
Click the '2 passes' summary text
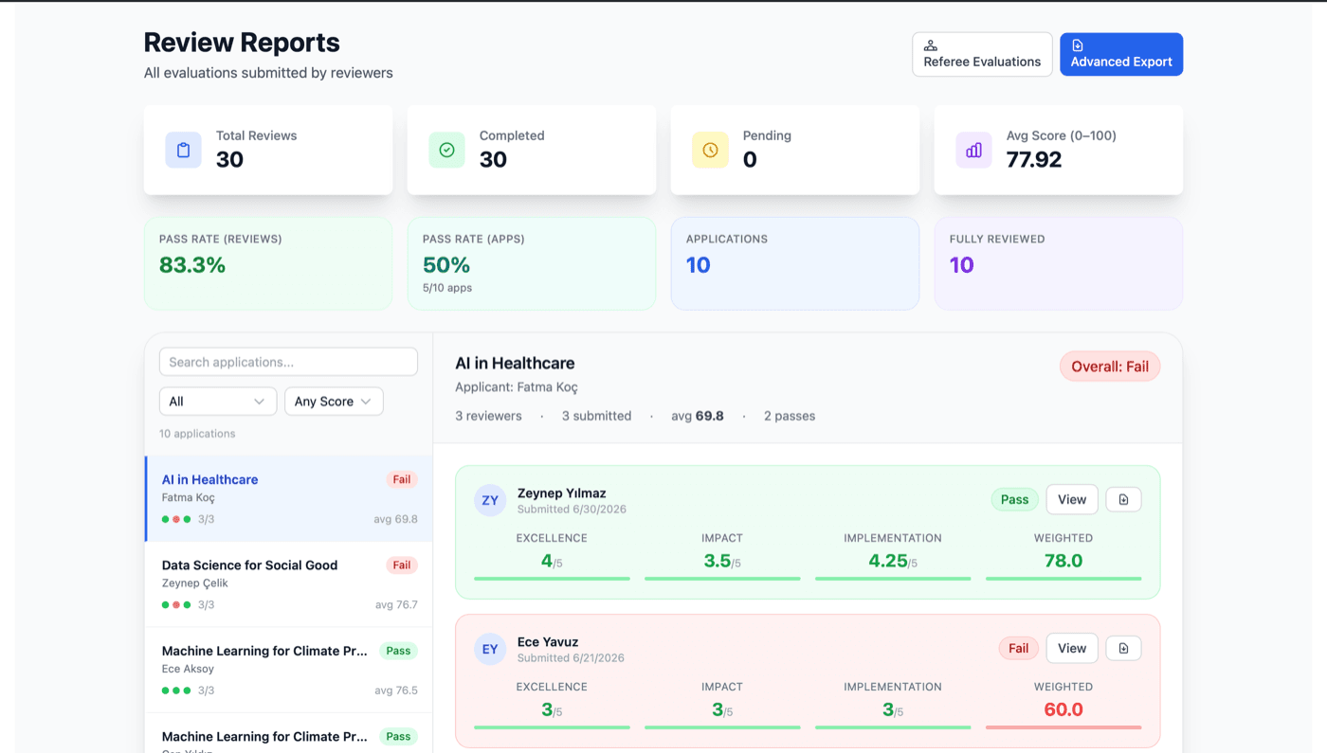click(x=790, y=416)
